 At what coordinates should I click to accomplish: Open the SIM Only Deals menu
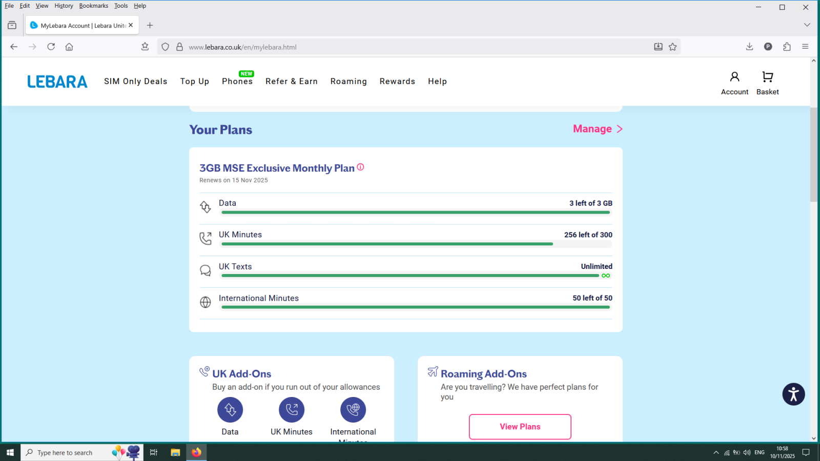[135, 81]
